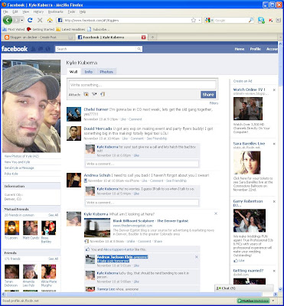Click the McAfee SiteAdvisor status bar button
This screenshot has height=306, width=284.
pyautogui.click(x=253, y=301)
